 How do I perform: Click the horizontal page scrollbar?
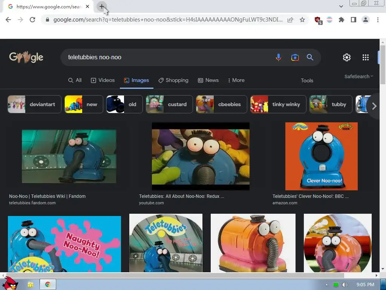(x=175, y=275)
